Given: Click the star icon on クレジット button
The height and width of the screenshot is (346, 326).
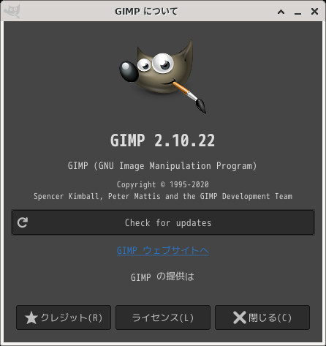Looking at the screenshot, I should [x=31, y=318].
